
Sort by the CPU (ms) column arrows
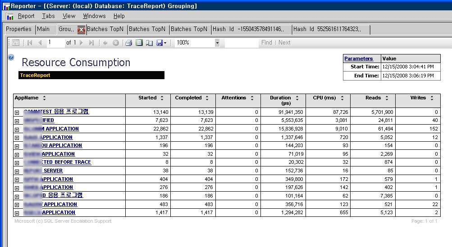[342, 98]
